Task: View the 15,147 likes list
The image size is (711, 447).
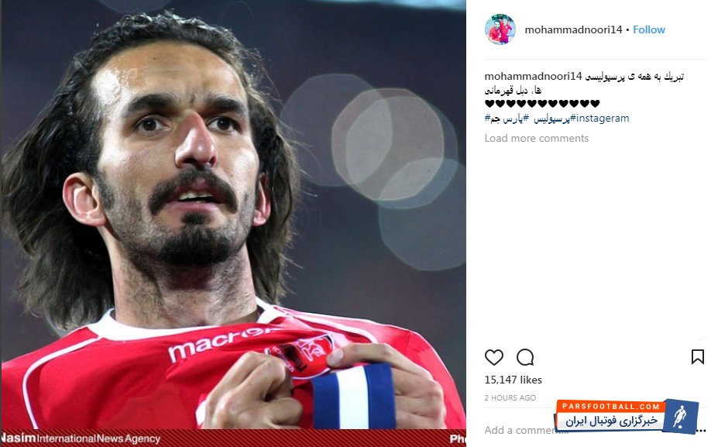Action: pos(513,380)
